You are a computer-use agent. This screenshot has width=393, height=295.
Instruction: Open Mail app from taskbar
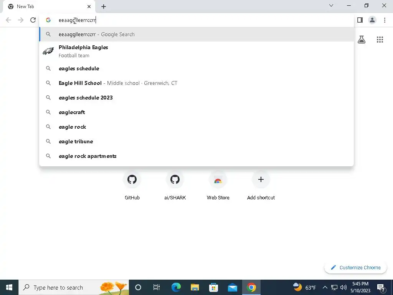tap(232, 287)
